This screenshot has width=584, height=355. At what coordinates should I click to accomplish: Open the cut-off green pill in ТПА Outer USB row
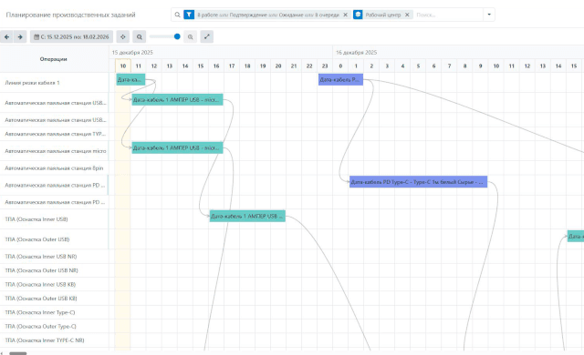[x=576, y=236]
